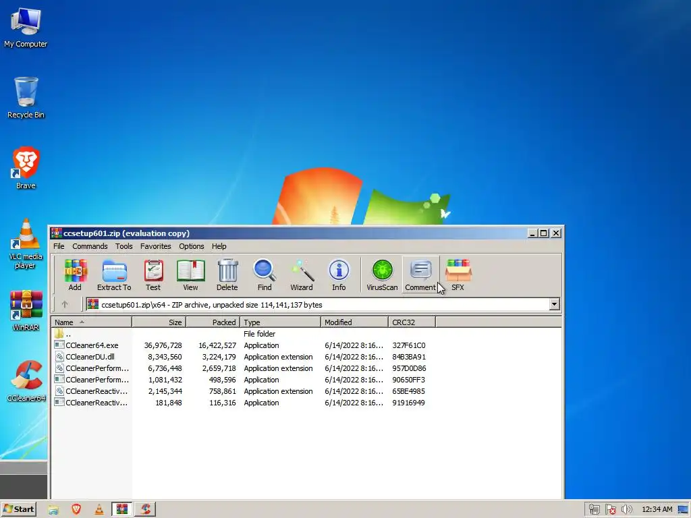This screenshot has width=691, height=518.
Task: Sort by the Size column header
Action: 159,322
